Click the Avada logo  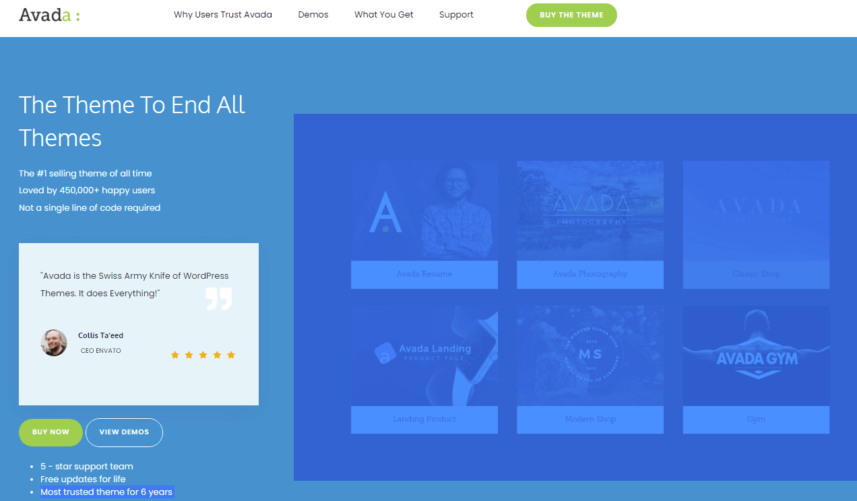49,14
